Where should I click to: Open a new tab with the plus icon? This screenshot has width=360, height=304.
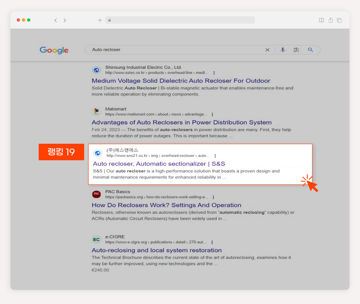pos(100,20)
